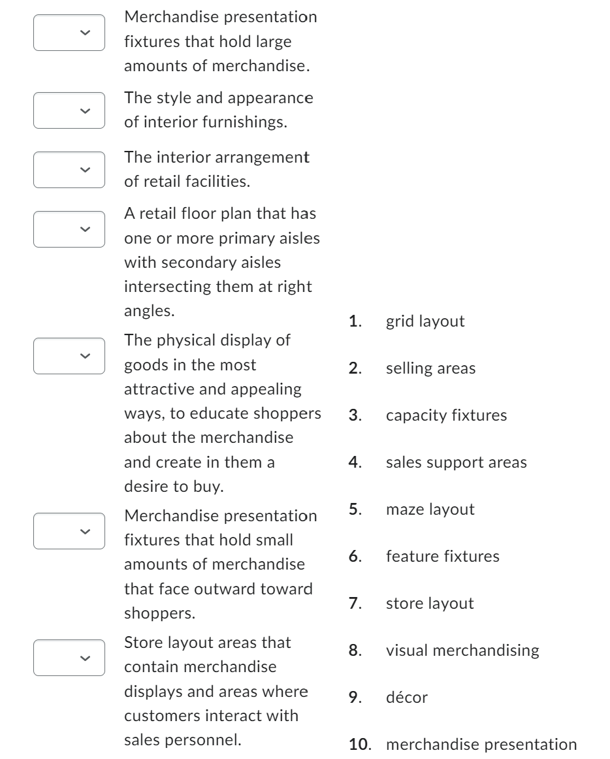Select the 'capacity fixtures' option text

(446, 415)
